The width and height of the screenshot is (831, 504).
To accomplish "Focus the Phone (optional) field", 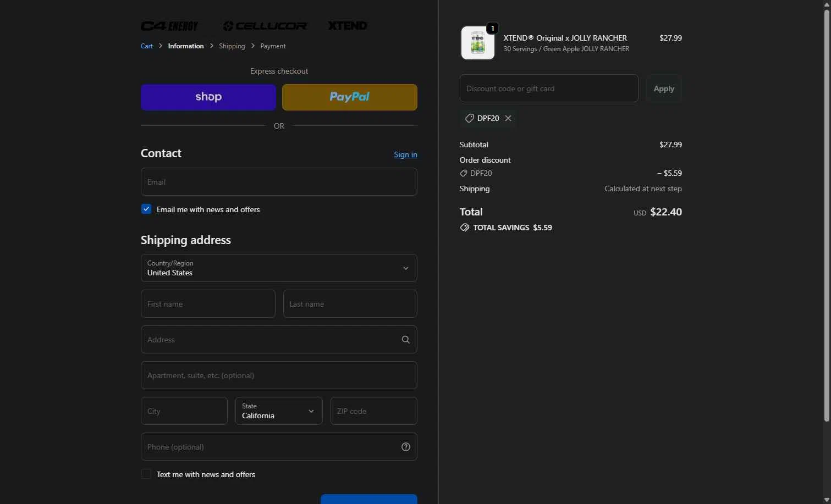I will (x=279, y=447).
